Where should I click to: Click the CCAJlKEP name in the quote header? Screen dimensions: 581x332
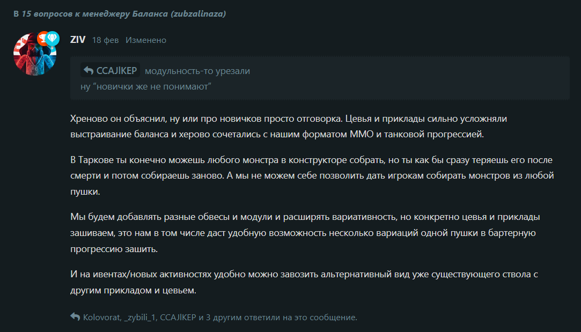[117, 70]
